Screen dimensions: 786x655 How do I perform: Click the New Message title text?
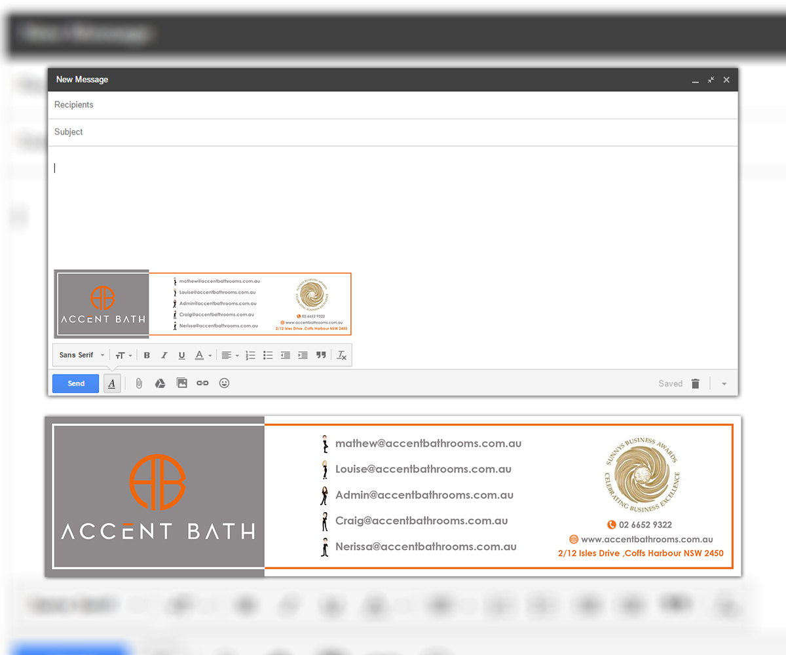pyautogui.click(x=82, y=79)
